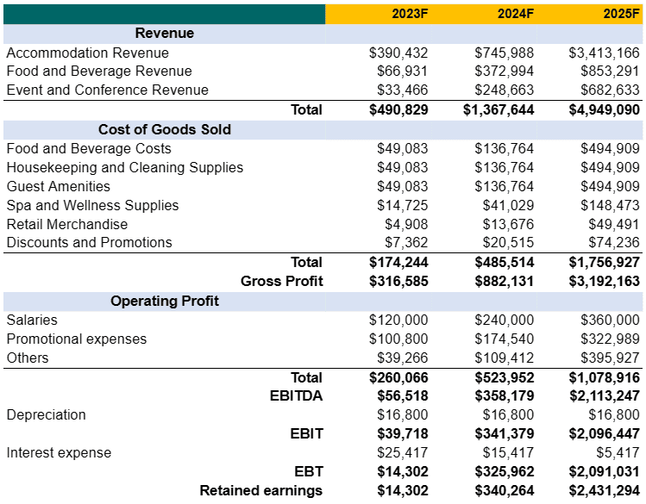The image size is (646, 504).
Task: Select COGS total $174,244
Action: click(x=398, y=262)
